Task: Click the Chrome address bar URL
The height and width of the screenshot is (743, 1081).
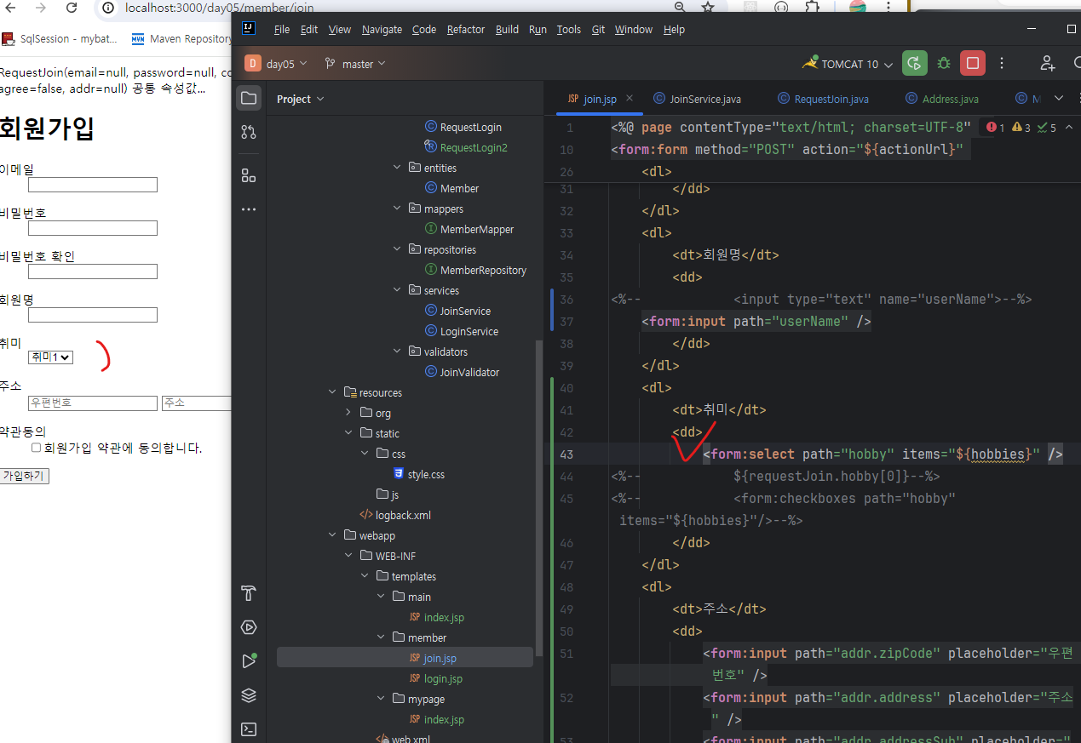Action: 219,8
